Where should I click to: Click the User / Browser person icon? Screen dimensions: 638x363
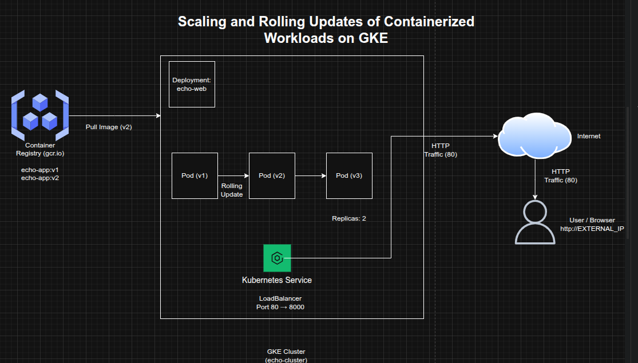coord(535,224)
